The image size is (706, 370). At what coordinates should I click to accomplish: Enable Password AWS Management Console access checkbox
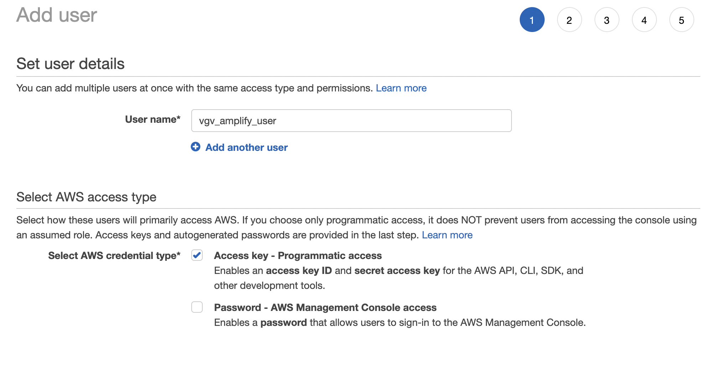point(197,307)
